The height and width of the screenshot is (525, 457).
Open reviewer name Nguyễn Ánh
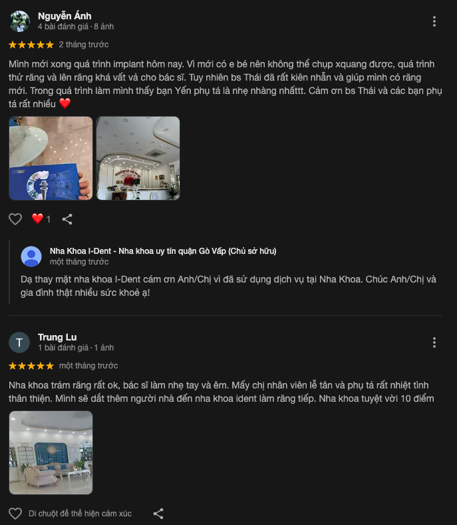click(65, 16)
